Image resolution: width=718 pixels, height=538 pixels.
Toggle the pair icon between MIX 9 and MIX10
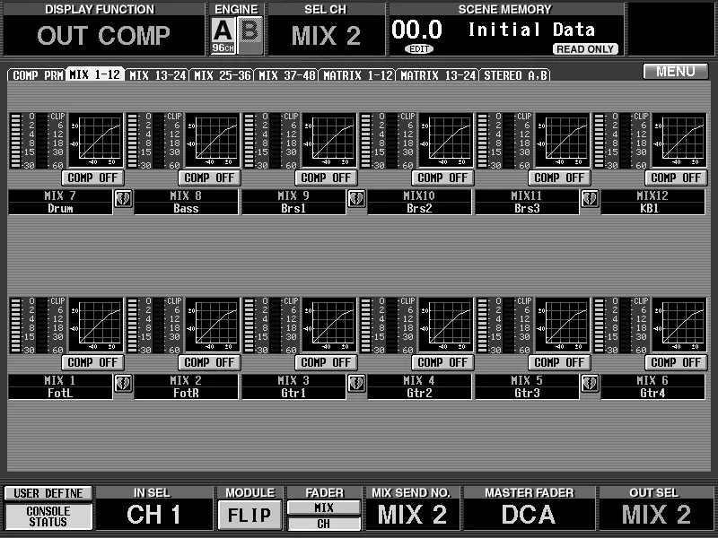coord(356,198)
